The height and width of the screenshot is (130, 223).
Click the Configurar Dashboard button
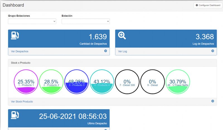[208, 5]
